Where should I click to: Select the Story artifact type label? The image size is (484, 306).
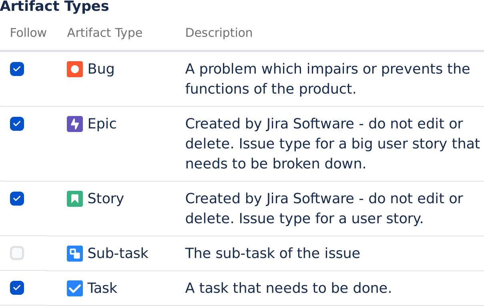tap(106, 199)
